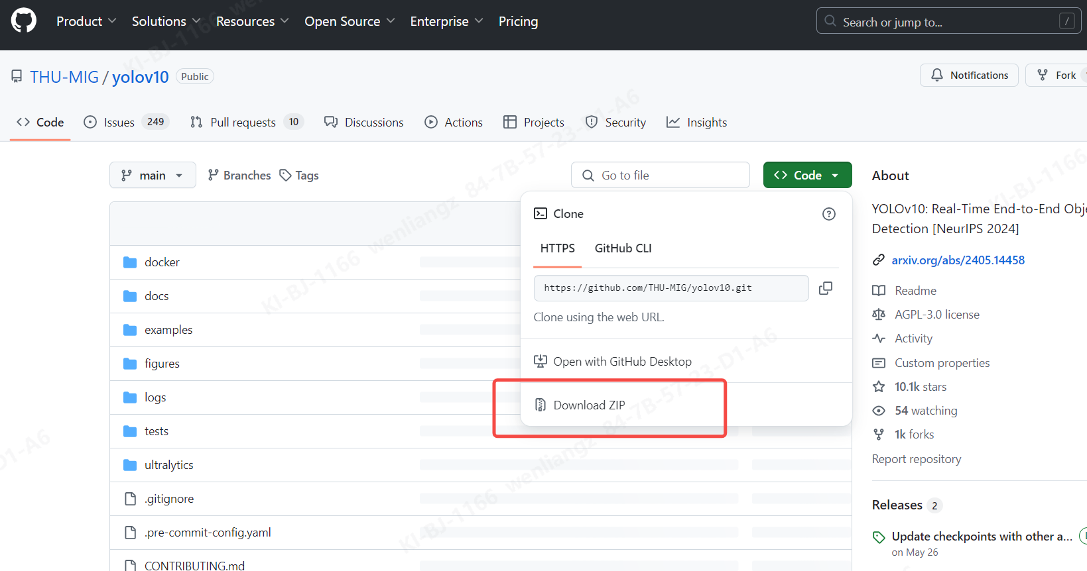Open the 10.1k stars list
Viewport: 1087px width, 571px height.
coord(920,387)
